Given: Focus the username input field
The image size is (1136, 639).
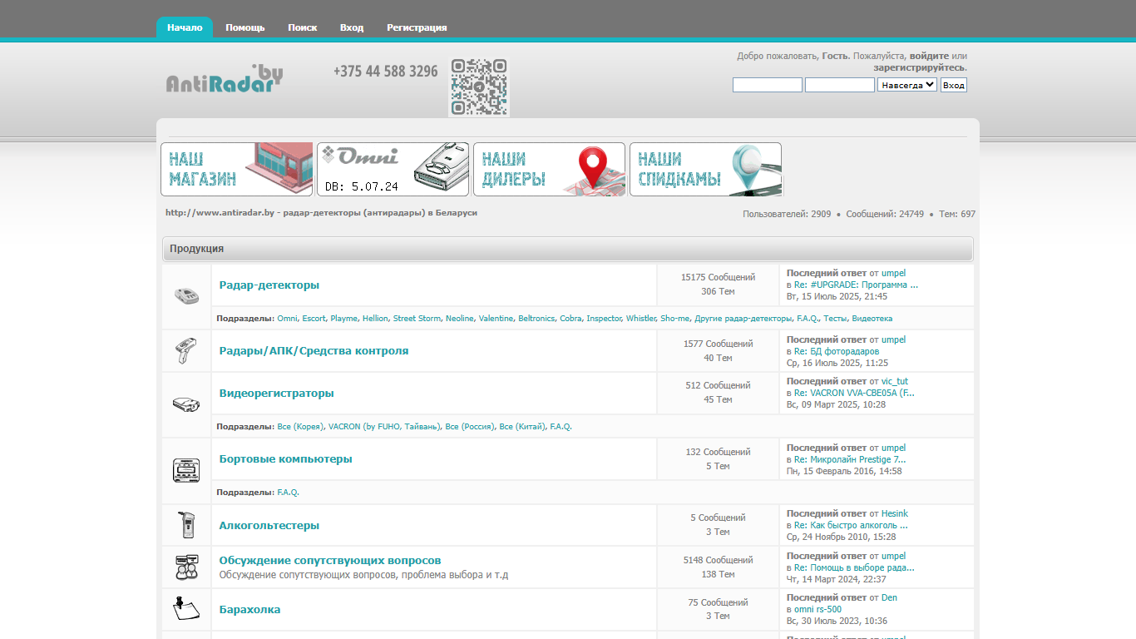Looking at the screenshot, I should tap(768, 85).
